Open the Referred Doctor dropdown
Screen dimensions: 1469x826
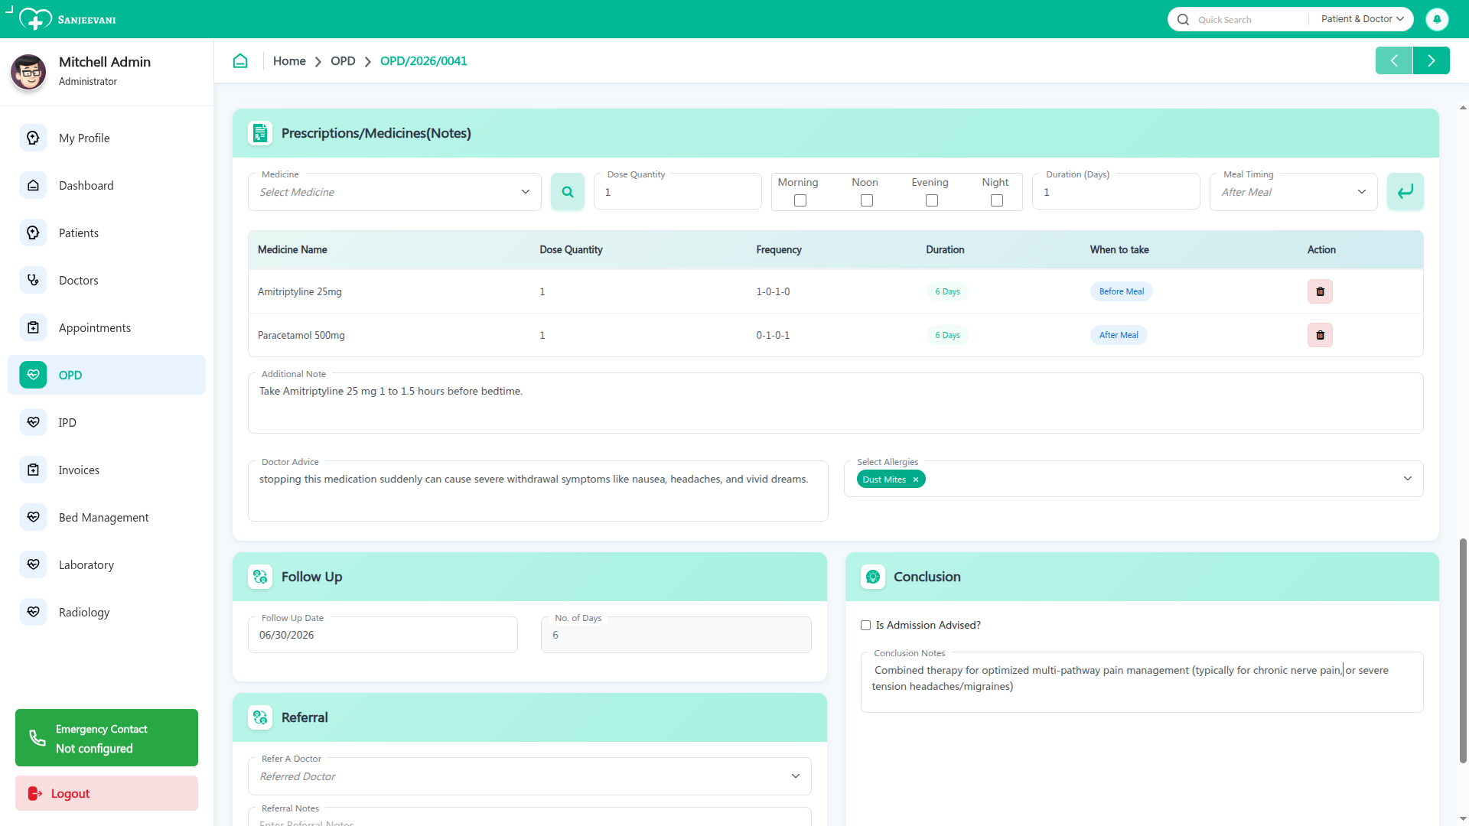tap(529, 776)
